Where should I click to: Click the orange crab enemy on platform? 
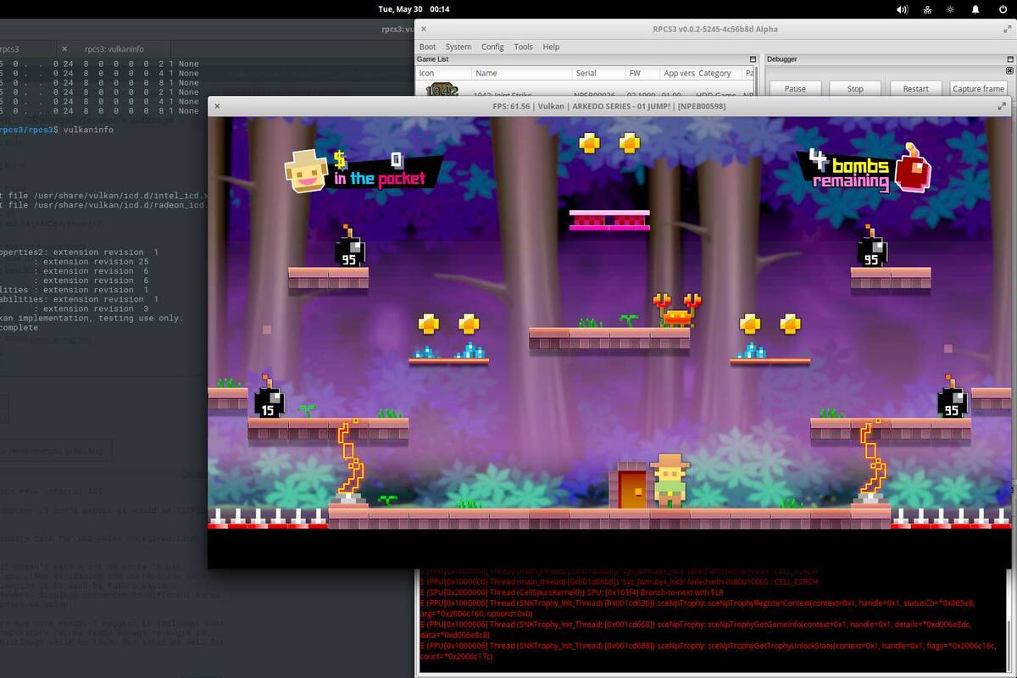(676, 311)
